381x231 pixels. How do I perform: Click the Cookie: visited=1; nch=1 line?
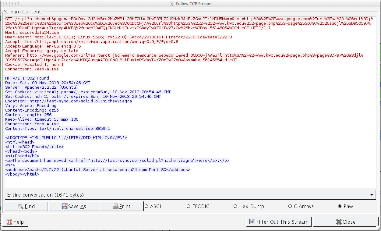click(x=34, y=65)
